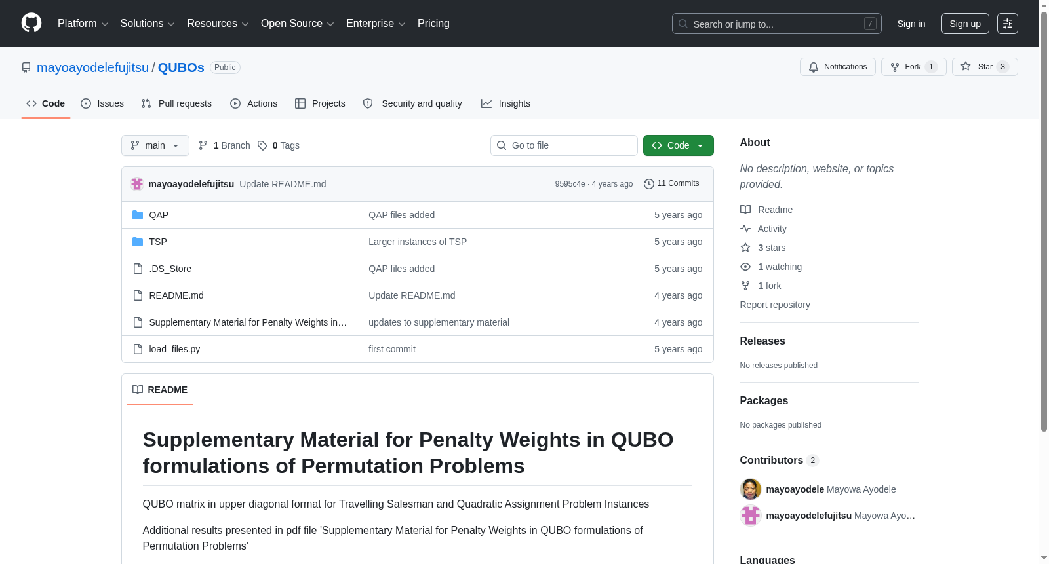
Task: Click the eye icon beside 1 watching
Action: (745, 267)
